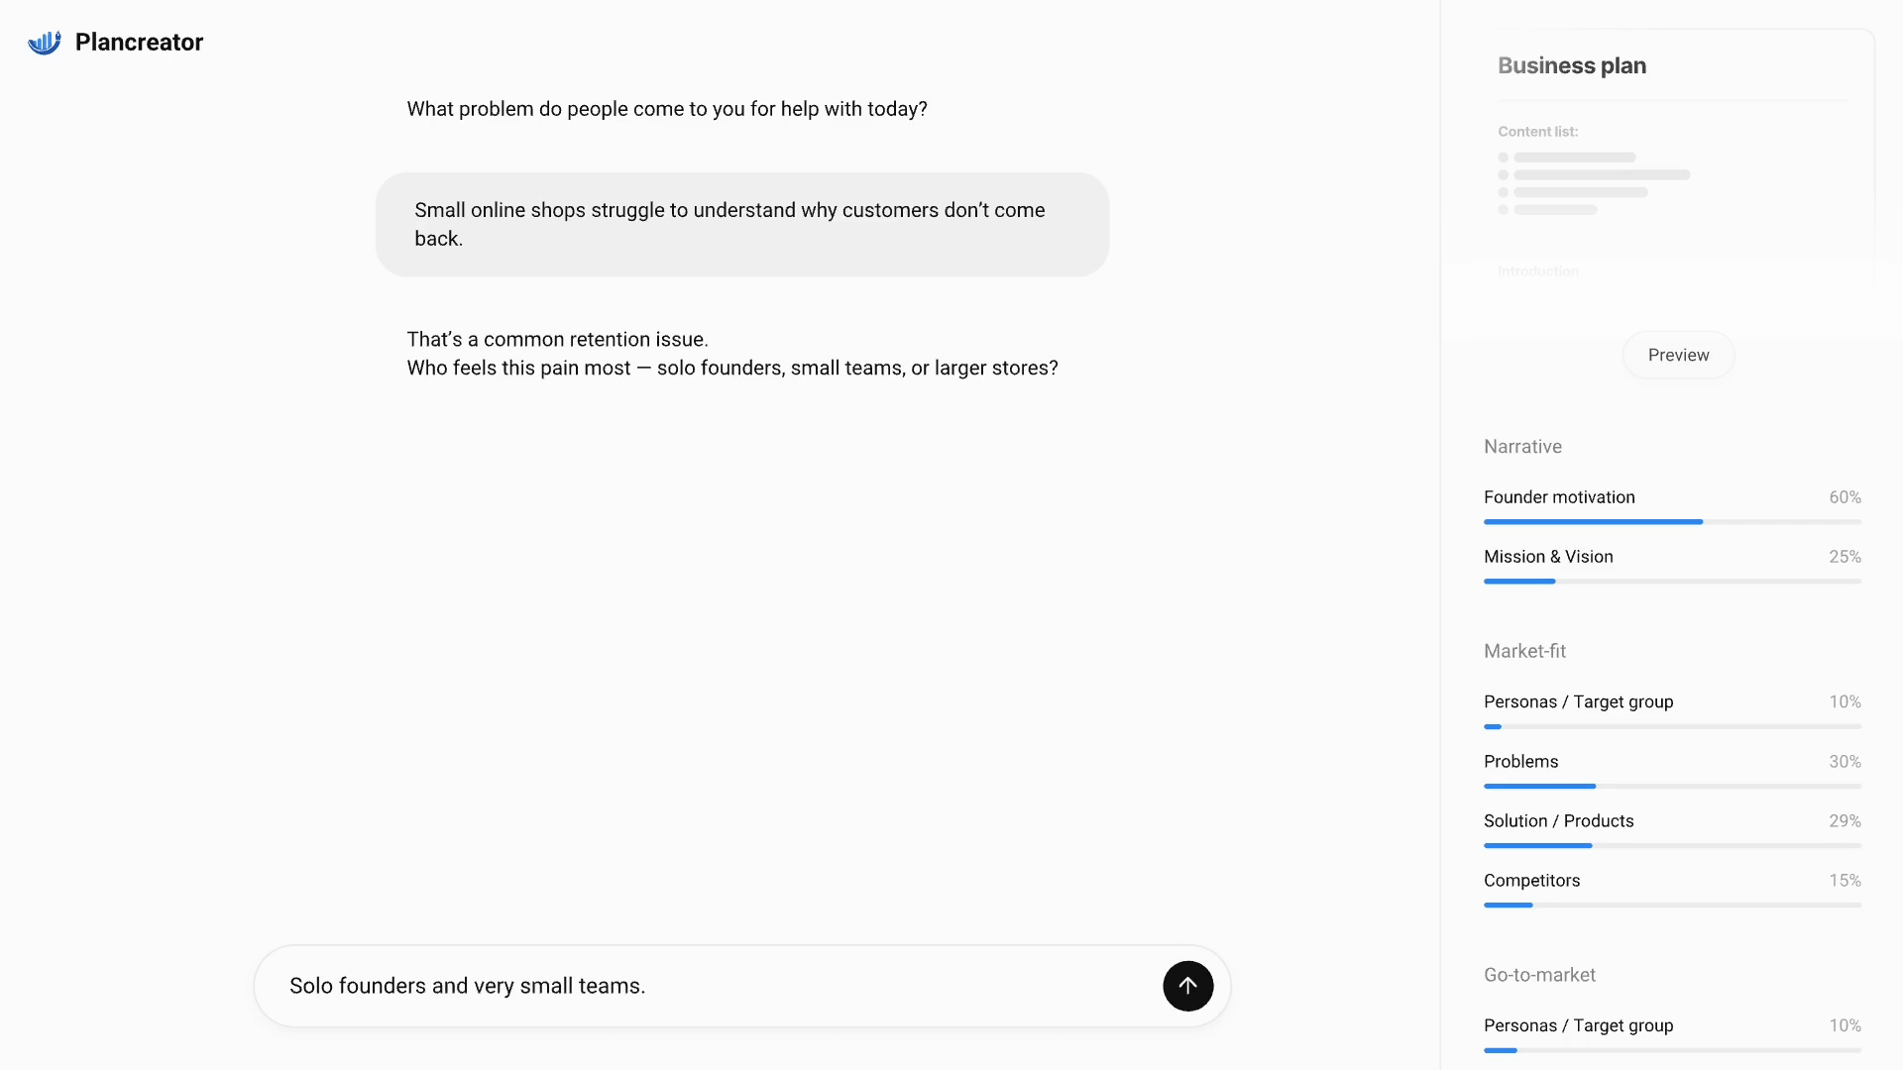The width and height of the screenshot is (1903, 1070).
Task: Select Solution / Products item
Action: coord(1558,821)
